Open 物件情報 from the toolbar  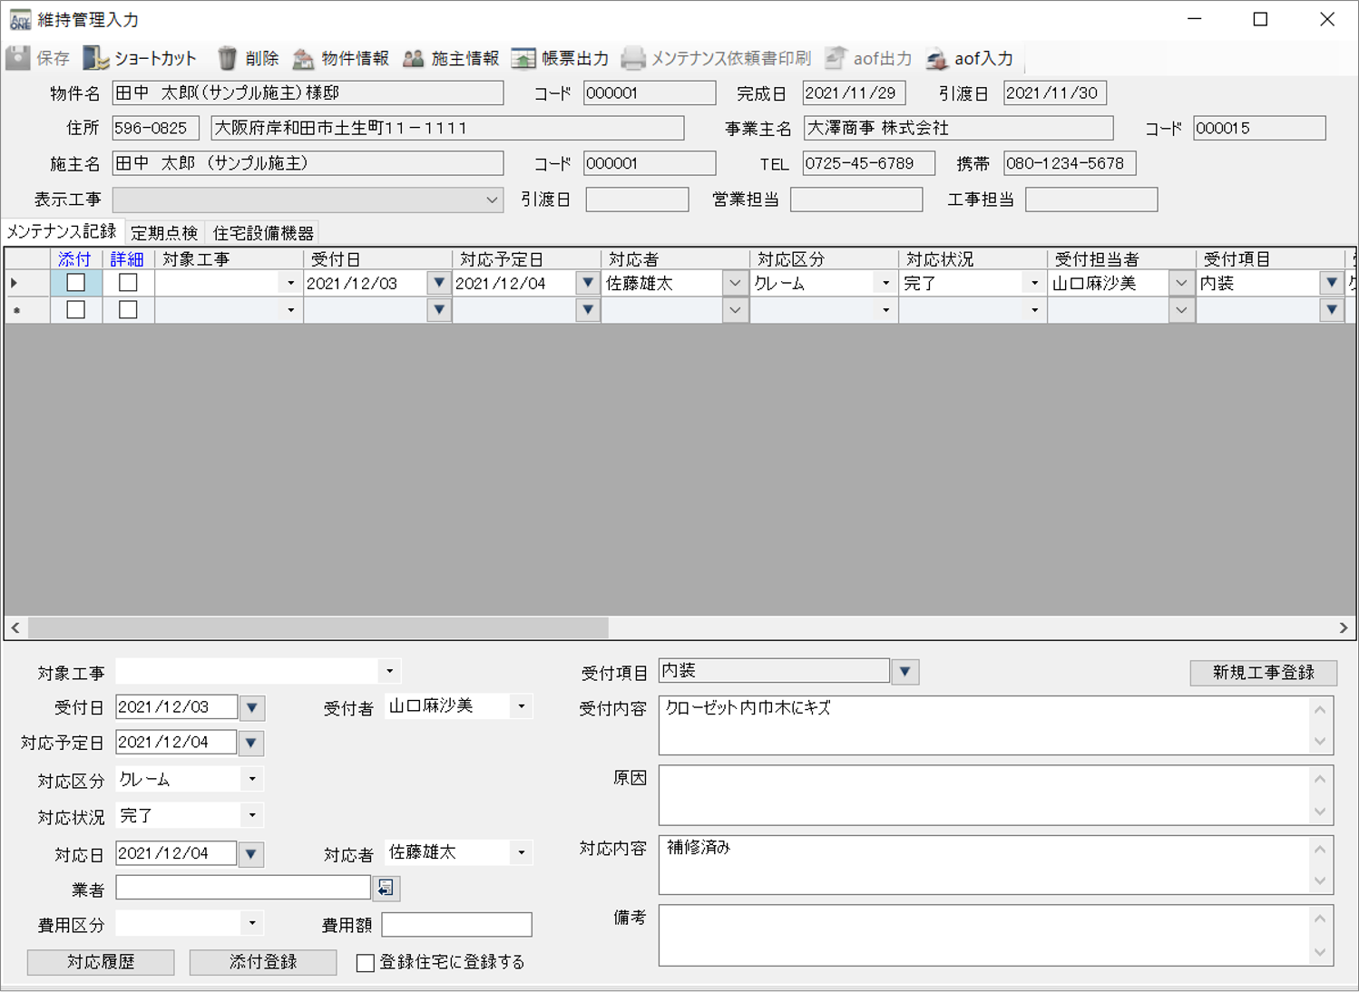click(x=303, y=59)
